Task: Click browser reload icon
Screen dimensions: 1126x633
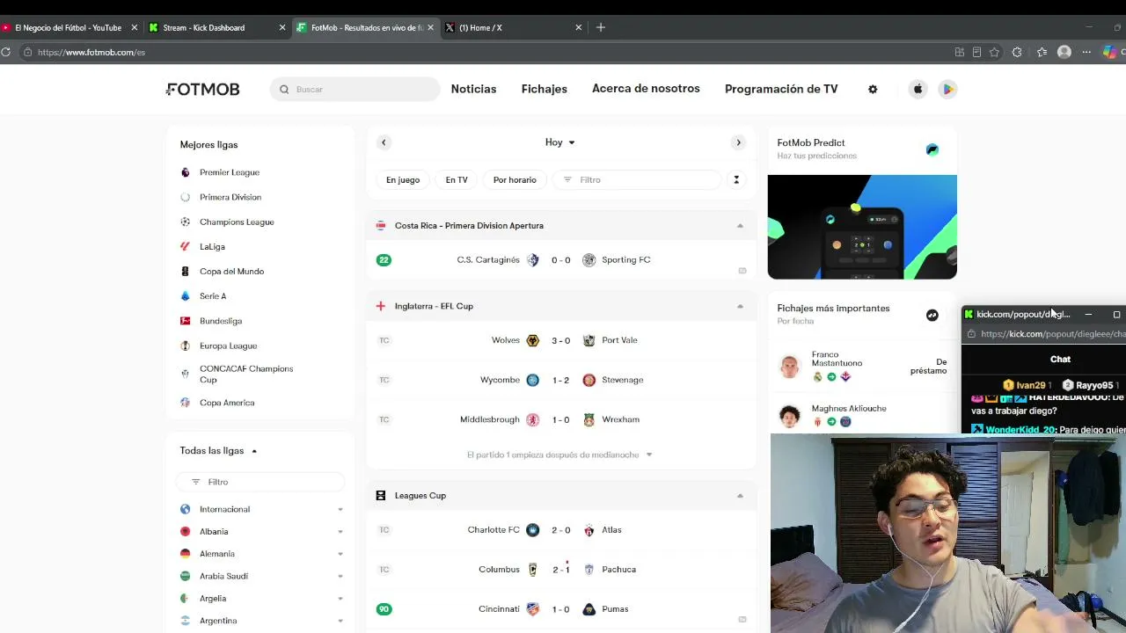Action: (x=5, y=52)
